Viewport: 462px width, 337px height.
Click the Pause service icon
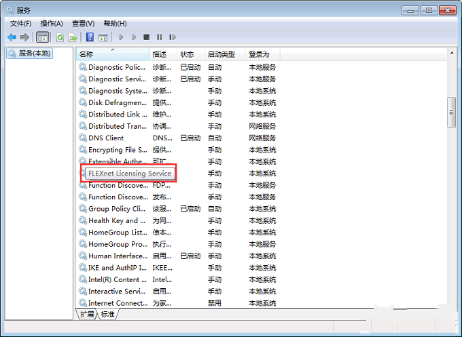pos(160,37)
